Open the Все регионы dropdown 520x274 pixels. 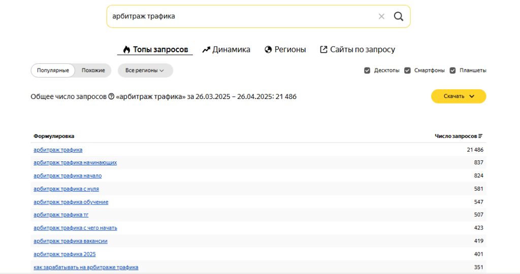coord(145,70)
